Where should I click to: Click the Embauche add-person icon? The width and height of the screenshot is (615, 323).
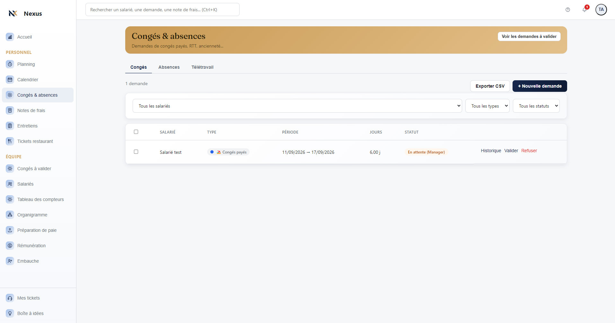pos(10,261)
